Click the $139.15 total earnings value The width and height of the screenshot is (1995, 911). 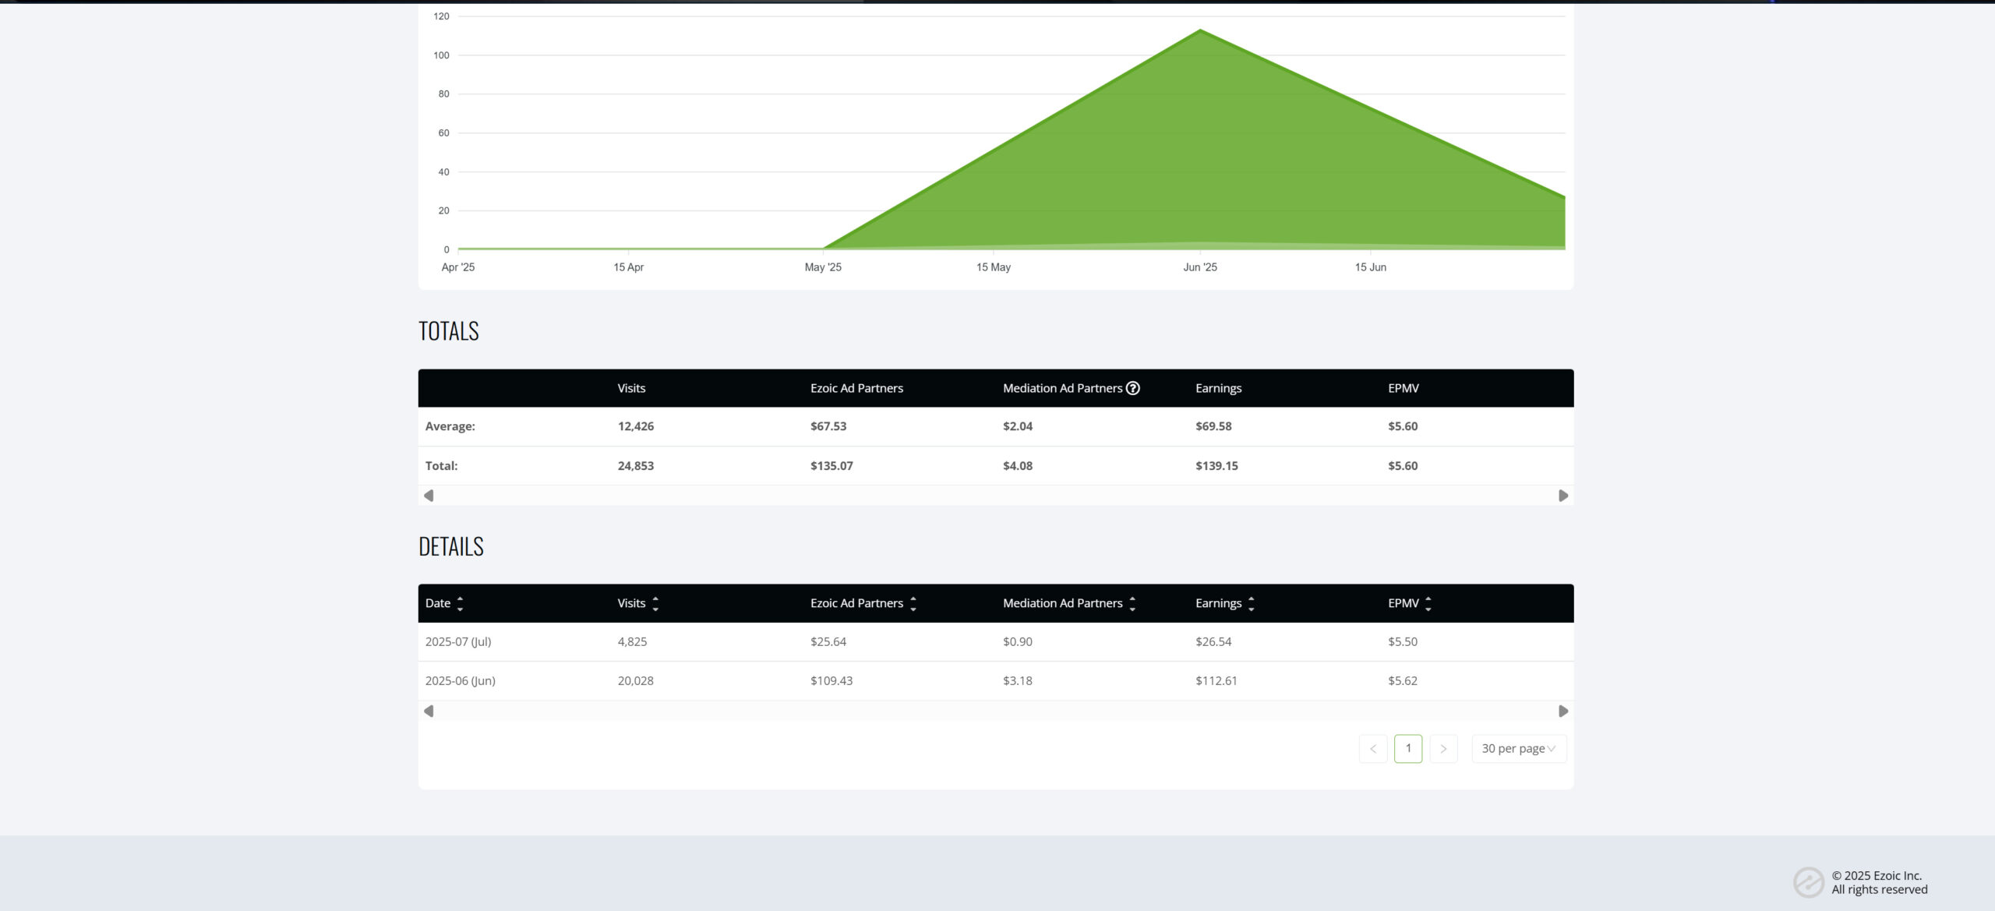[x=1216, y=466]
